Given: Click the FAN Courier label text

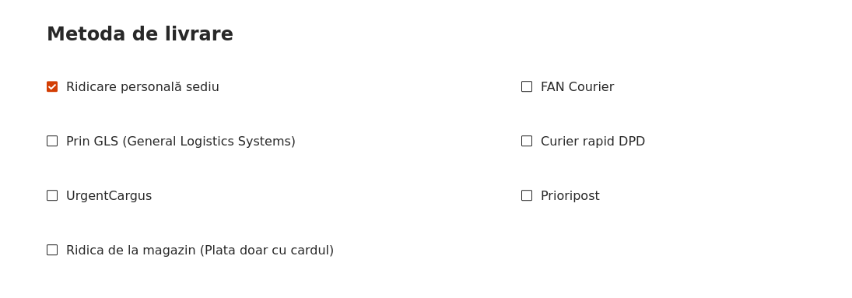Looking at the screenshot, I should tap(577, 87).
